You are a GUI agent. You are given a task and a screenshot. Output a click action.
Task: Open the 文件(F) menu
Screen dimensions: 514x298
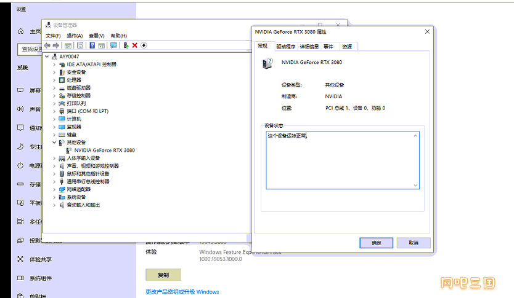[x=53, y=36]
